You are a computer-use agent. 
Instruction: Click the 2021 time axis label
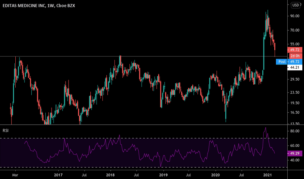coord(267,175)
